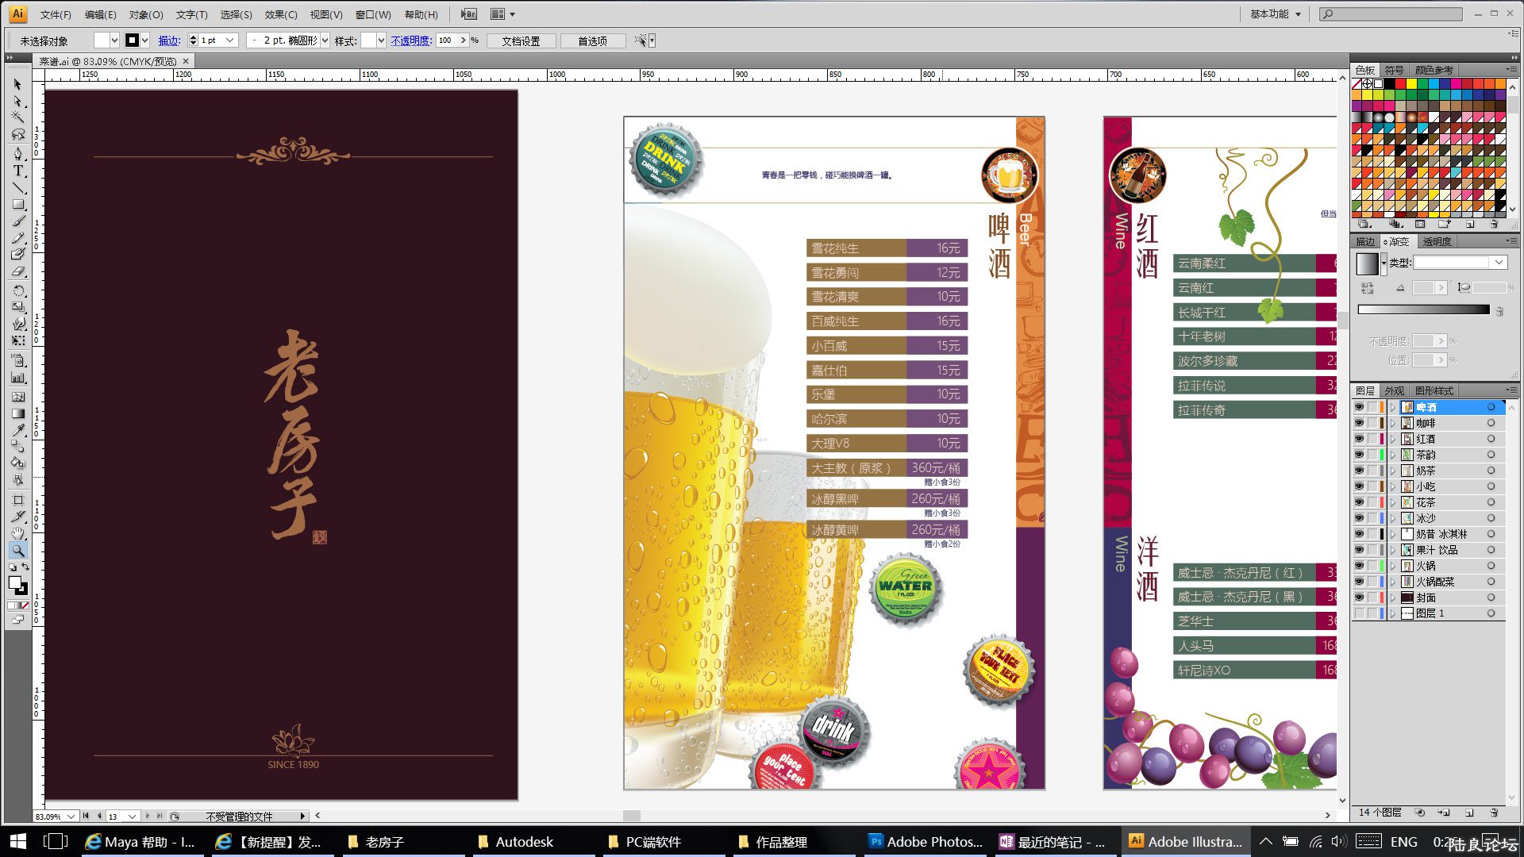Show the hidden 图层 1 layer
Image resolution: width=1524 pixels, height=857 pixels.
1359,613
